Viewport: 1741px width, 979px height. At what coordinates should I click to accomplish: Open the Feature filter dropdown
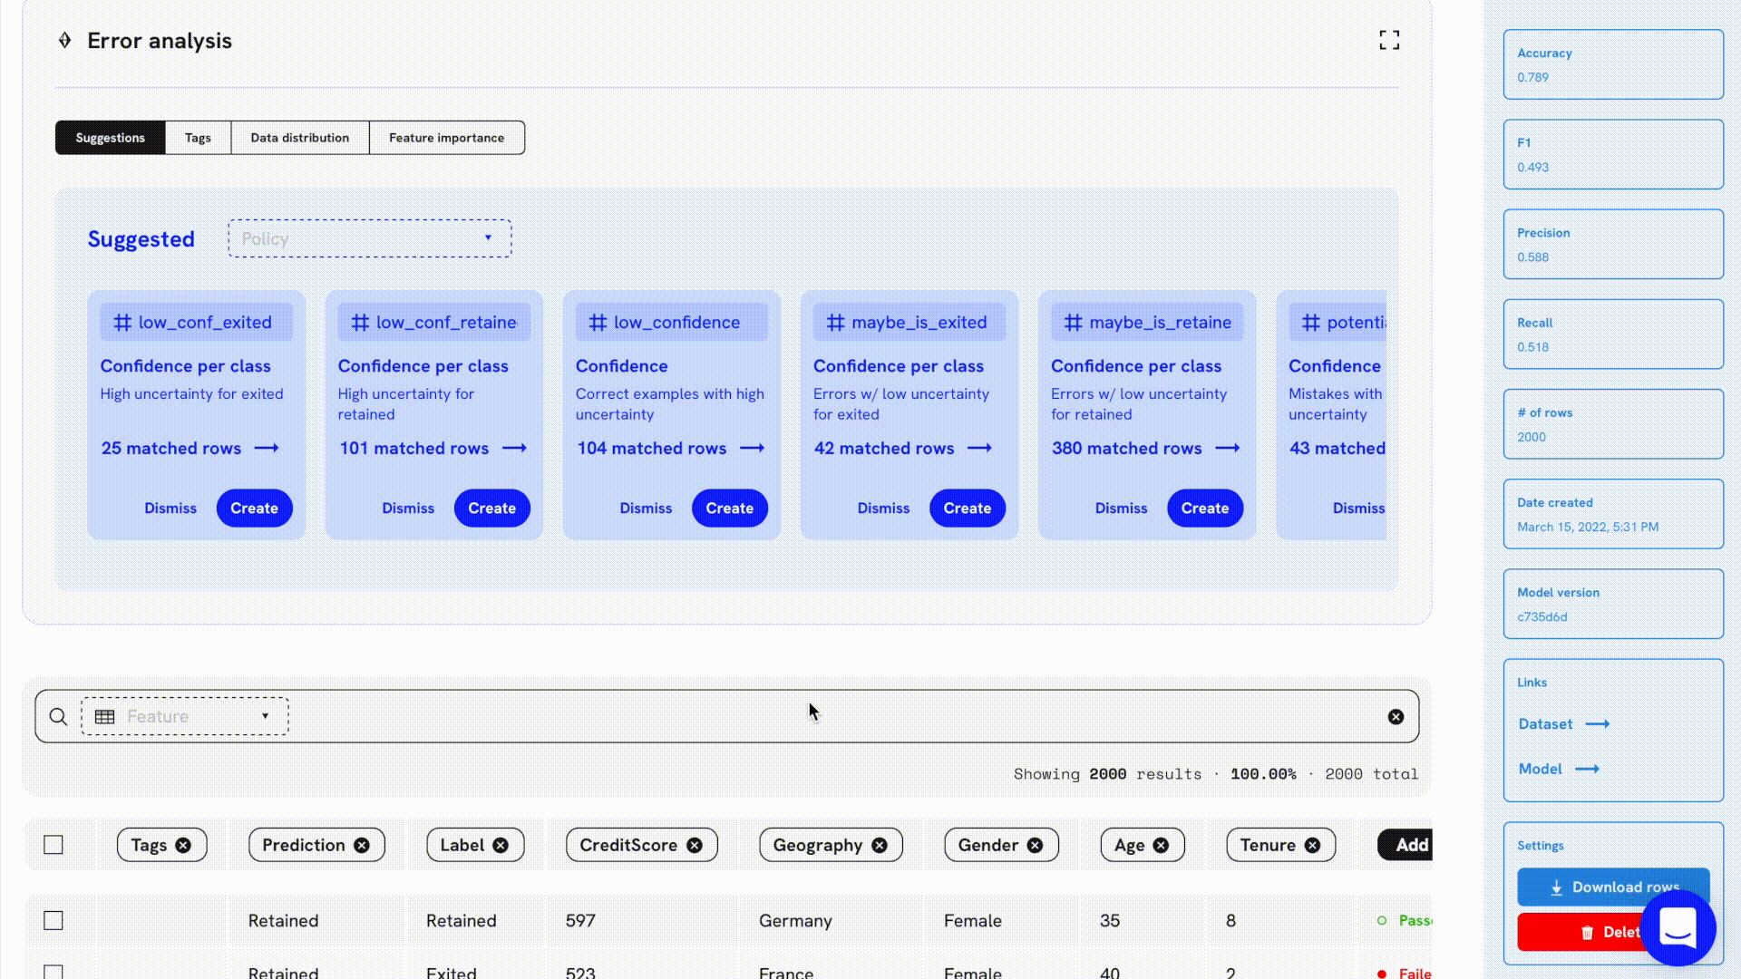[185, 716]
